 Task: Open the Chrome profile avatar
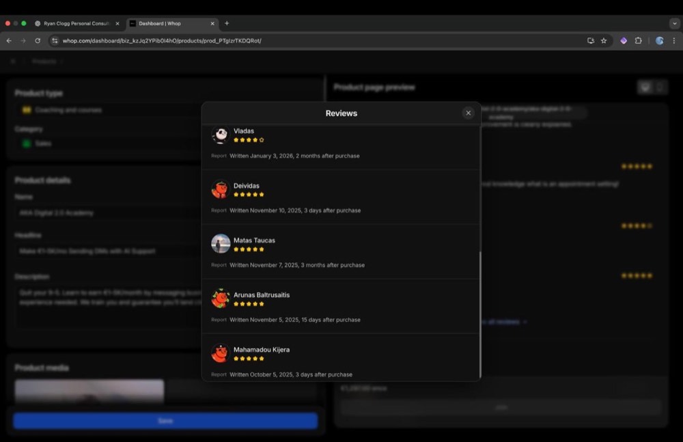pos(660,40)
